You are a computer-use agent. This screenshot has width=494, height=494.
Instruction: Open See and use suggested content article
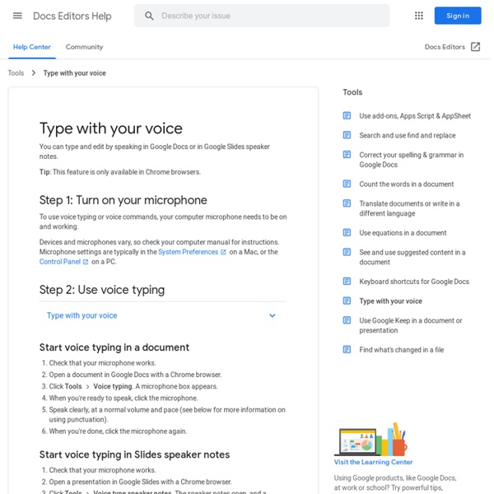tap(412, 257)
